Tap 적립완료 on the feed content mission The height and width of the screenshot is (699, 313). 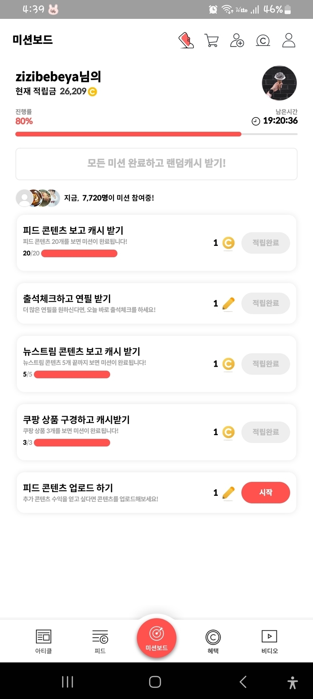[x=265, y=243]
